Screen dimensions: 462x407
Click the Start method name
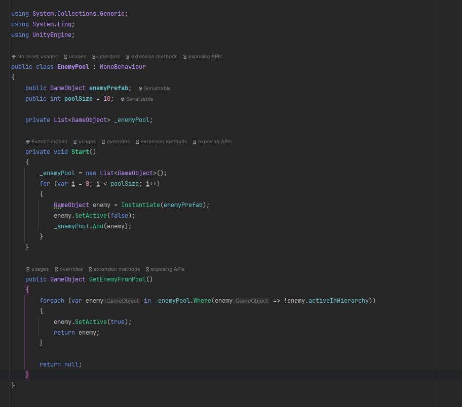click(80, 152)
